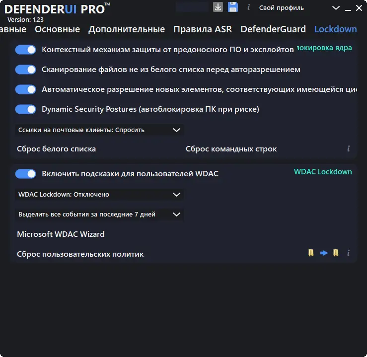Expand Ссылки на почтовые клиенты dropdown

(x=99, y=130)
